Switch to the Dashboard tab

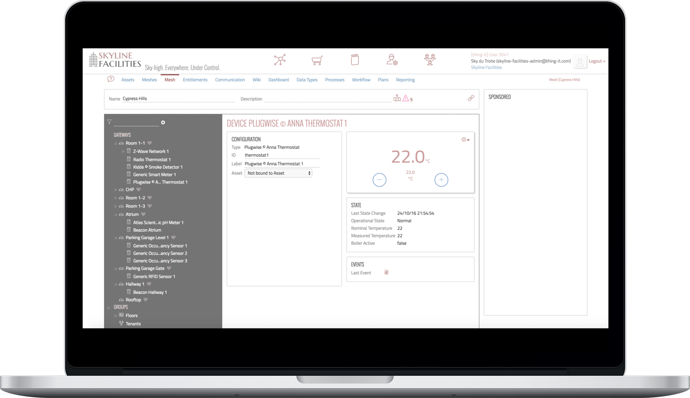278,80
